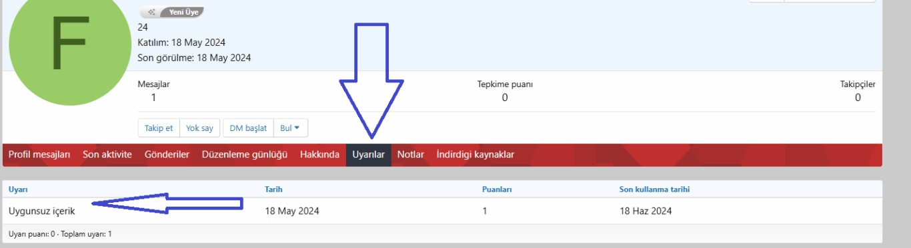Click the Mesajlar count of 1
Image resolution: width=911 pixels, height=248 pixels.
(153, 98)
